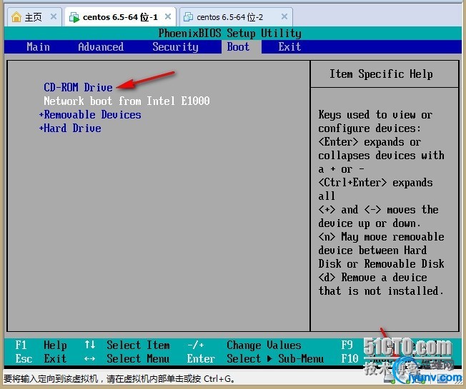Click the VM icon on centos 6.5-64 位-2 tab

tap(188, 17)
